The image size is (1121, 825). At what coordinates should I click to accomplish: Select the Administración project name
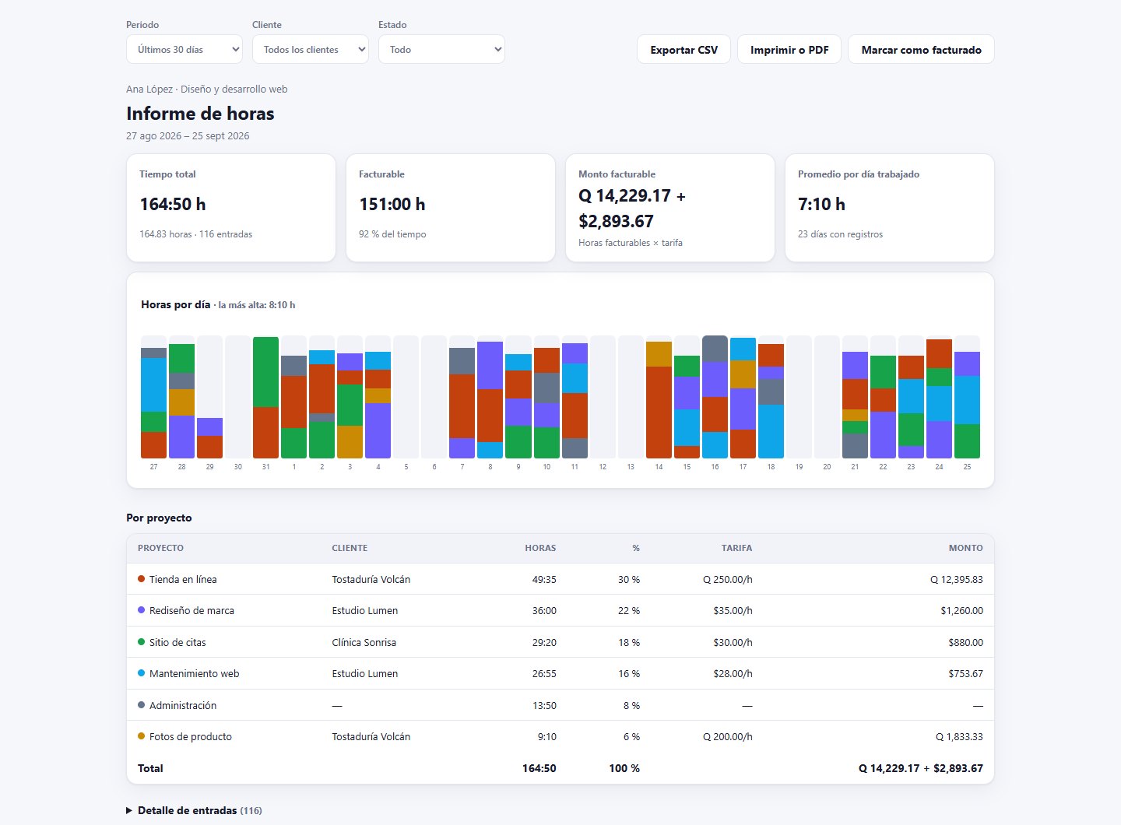click(183, 705)
